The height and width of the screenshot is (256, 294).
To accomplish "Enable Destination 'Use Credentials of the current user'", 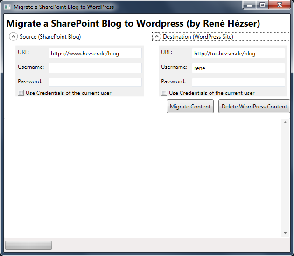I will coord(164,93).
